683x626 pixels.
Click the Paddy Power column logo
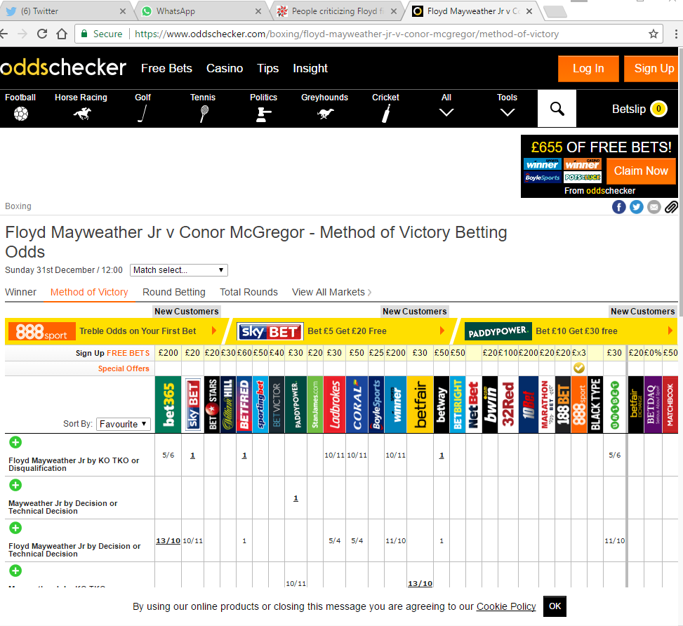(x=296, y=405)
